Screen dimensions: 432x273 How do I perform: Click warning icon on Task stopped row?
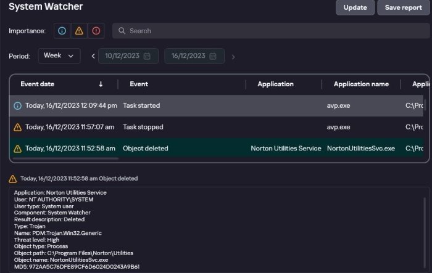18,127
